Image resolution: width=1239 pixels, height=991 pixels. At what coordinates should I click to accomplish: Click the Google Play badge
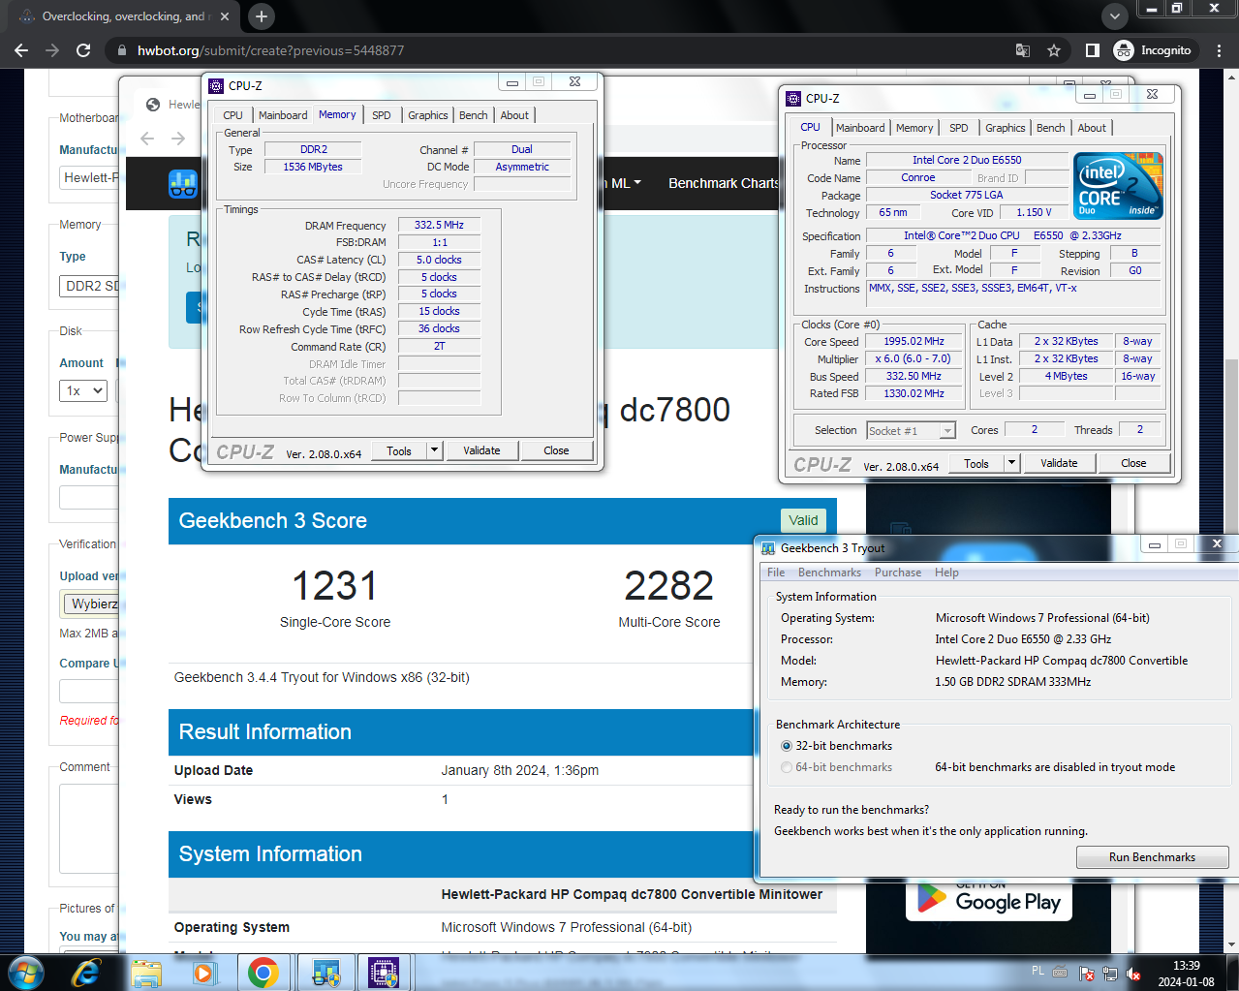click(989, 900)
